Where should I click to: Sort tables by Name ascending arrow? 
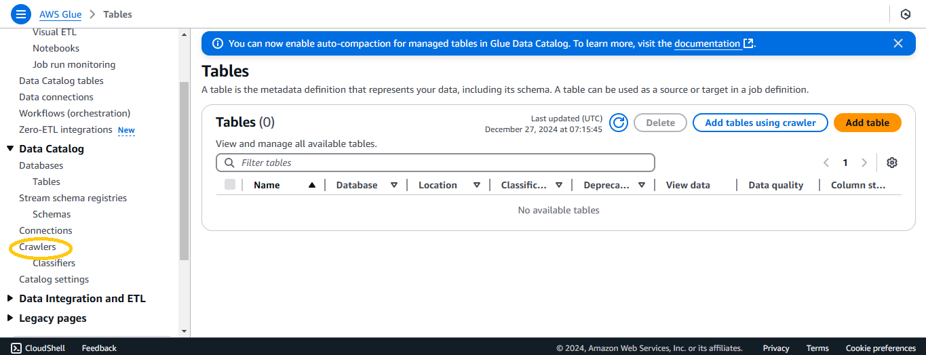[311, 185]
